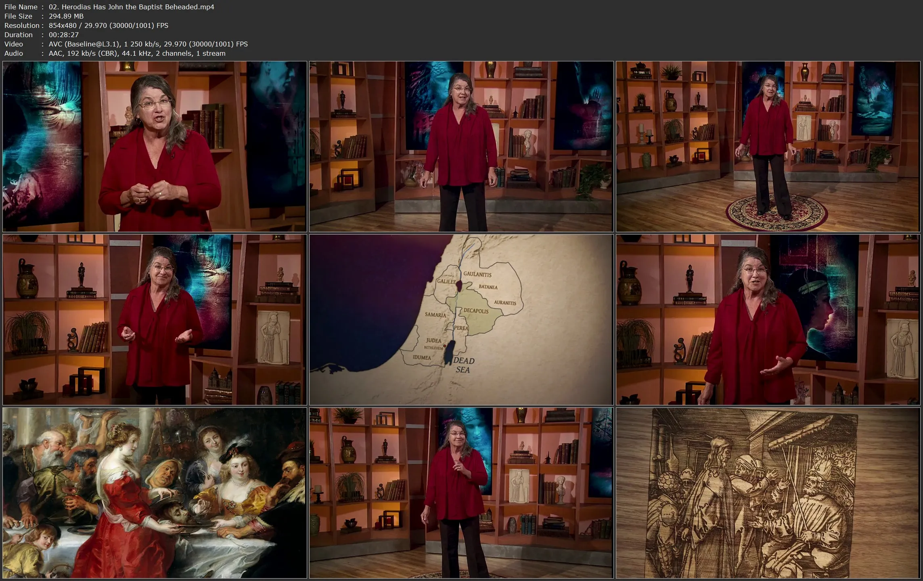Click the 'BATANEA' label on the map

[x=488, y=287]
